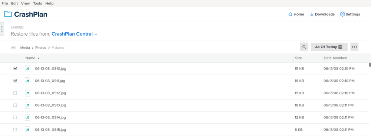
Task: Uncheck the 06-13-08_0910.jpg checkbox
Action: 15,68
